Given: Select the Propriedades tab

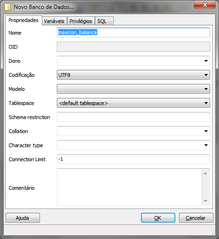Looking at the screenshot, I should pyautogui.click(x=23, y=20).
